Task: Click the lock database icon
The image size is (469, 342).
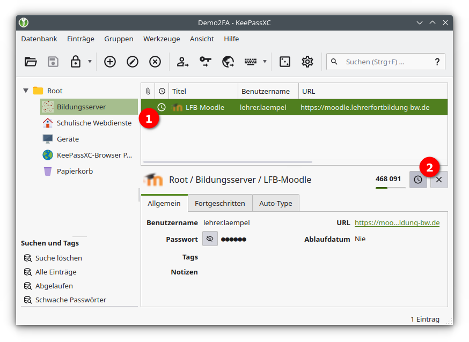Action: [76, 62]
